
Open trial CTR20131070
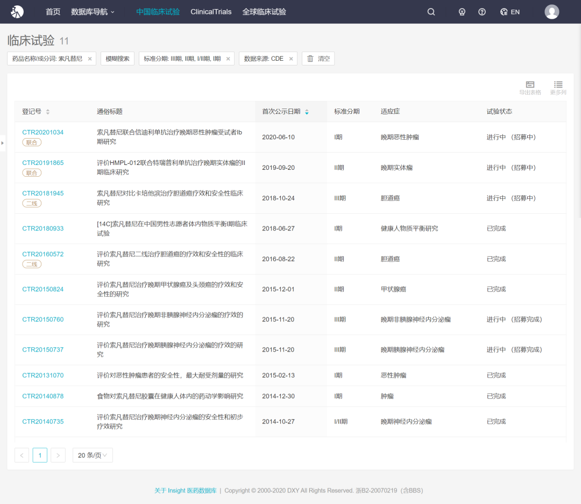(42, 375)
